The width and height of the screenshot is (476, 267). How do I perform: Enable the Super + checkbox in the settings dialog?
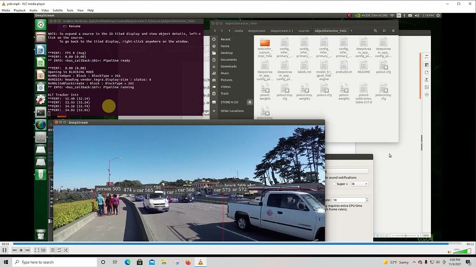point(334,184)
